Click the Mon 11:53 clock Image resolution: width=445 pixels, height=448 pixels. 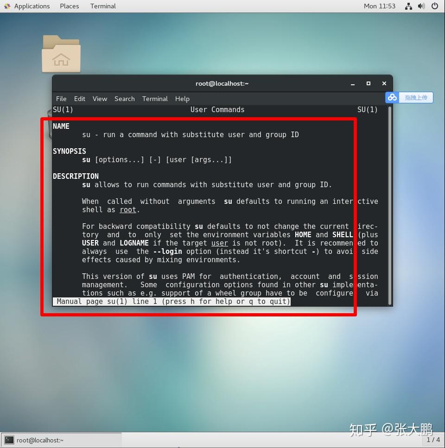(x=379, y=6)
